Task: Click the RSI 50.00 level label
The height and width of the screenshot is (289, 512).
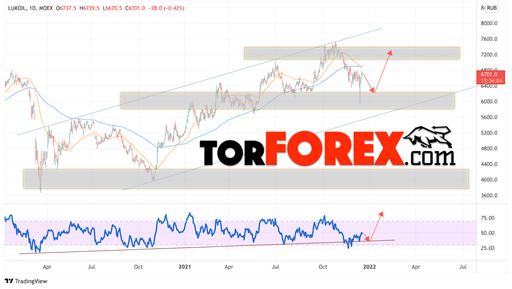Action: [x=488, y=233]
